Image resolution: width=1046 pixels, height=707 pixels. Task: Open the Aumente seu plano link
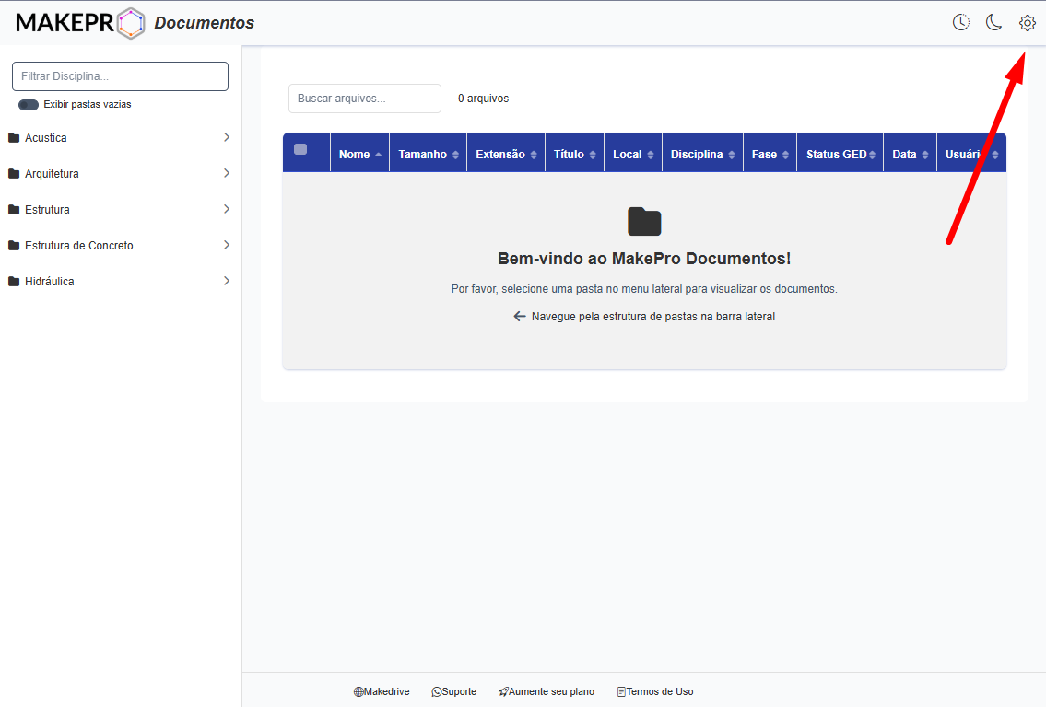click(x=551, y=692)
